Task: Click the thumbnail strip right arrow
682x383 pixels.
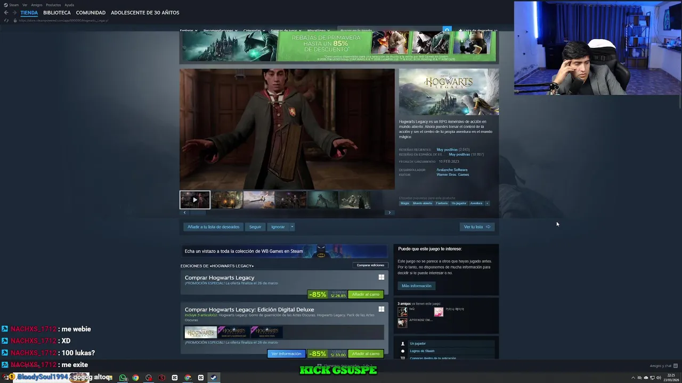Action: [389, 213]
